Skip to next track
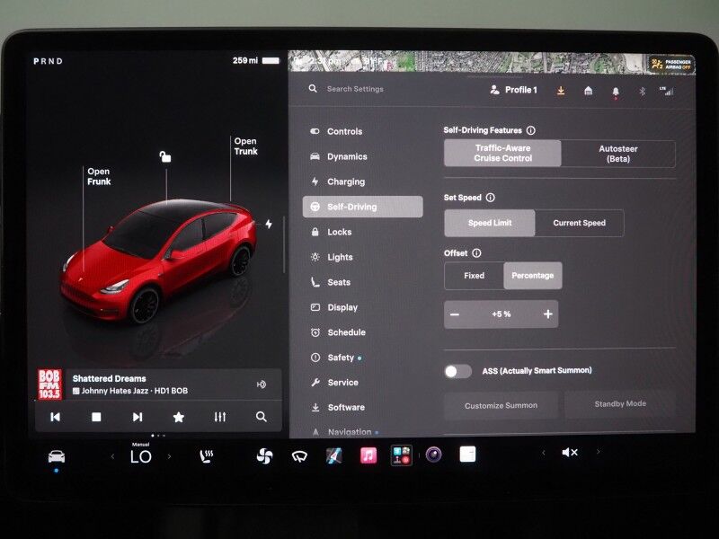This screenshot has height=539, width=719. [138, 417]
